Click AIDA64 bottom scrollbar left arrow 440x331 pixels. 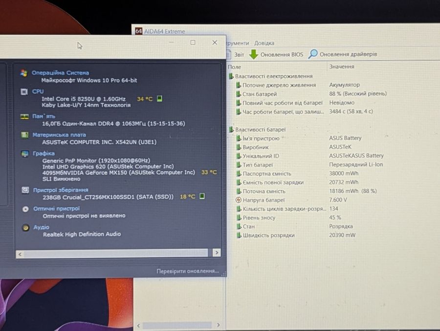[138, 326]
